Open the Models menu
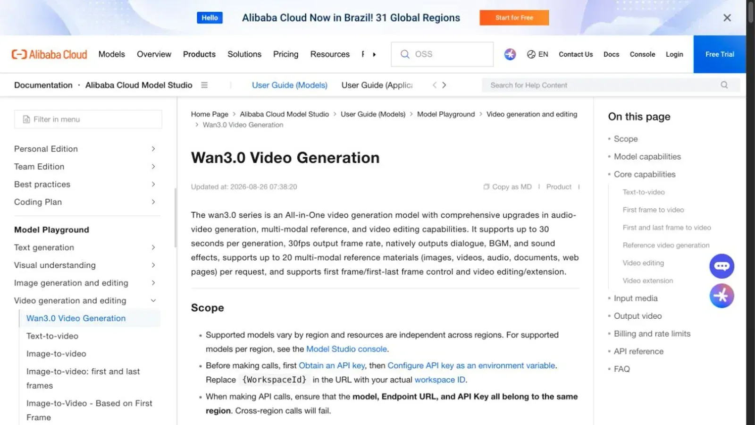Viewport: 755px width, 425px height. point(112,54)
